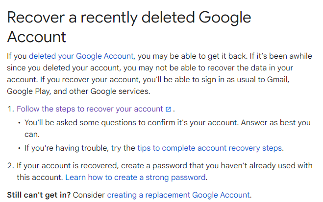Click the "You'll be asked some questions" bullet text
This screenshot has height=202, width=323.
(x=98, y=123)
